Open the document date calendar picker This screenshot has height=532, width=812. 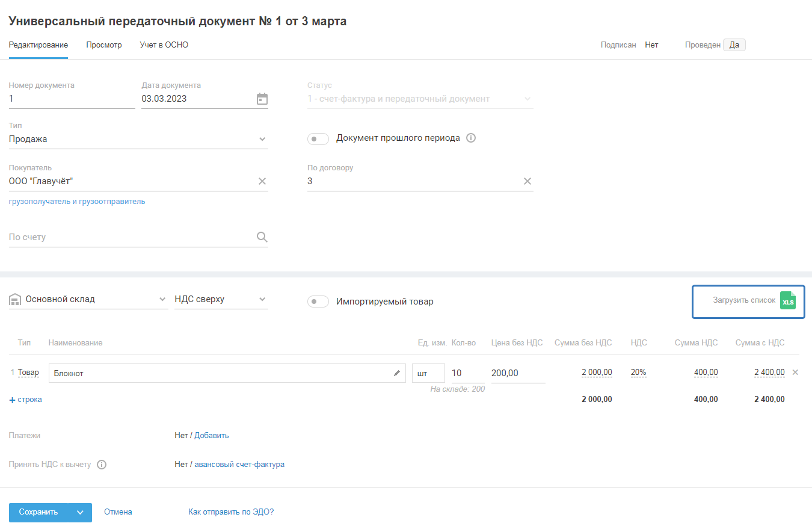pos(262,99)
